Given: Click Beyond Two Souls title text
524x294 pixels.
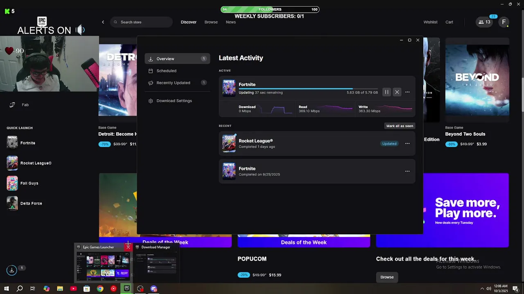Looking at the screenshot, I should pos(465,134).
